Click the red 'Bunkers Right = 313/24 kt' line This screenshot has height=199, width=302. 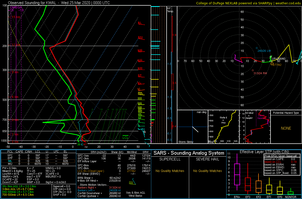(x=99, y=188)
